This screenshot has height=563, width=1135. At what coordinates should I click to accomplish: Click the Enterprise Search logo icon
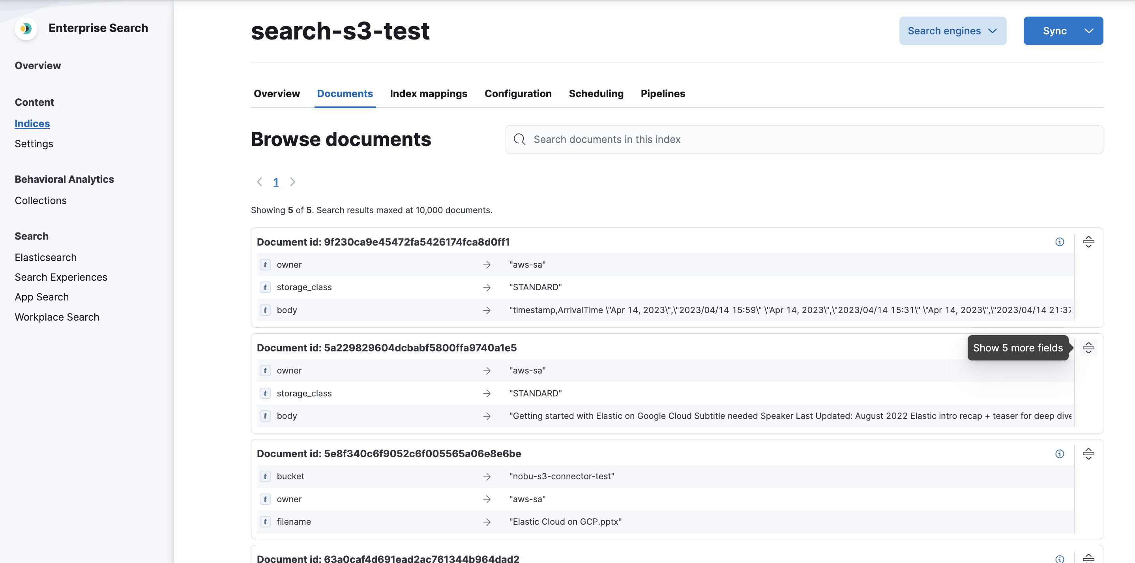[x=26, y=29]
